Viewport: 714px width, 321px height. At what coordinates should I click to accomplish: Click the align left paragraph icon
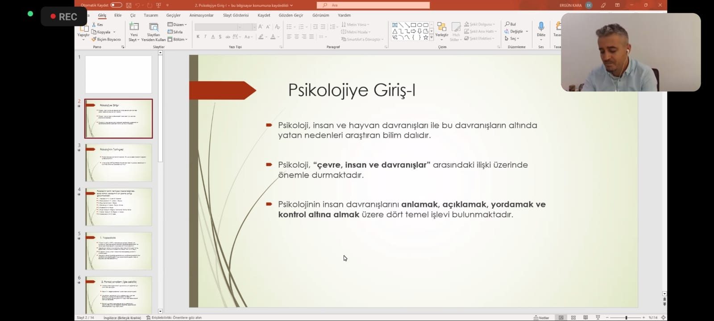(289, 37)
